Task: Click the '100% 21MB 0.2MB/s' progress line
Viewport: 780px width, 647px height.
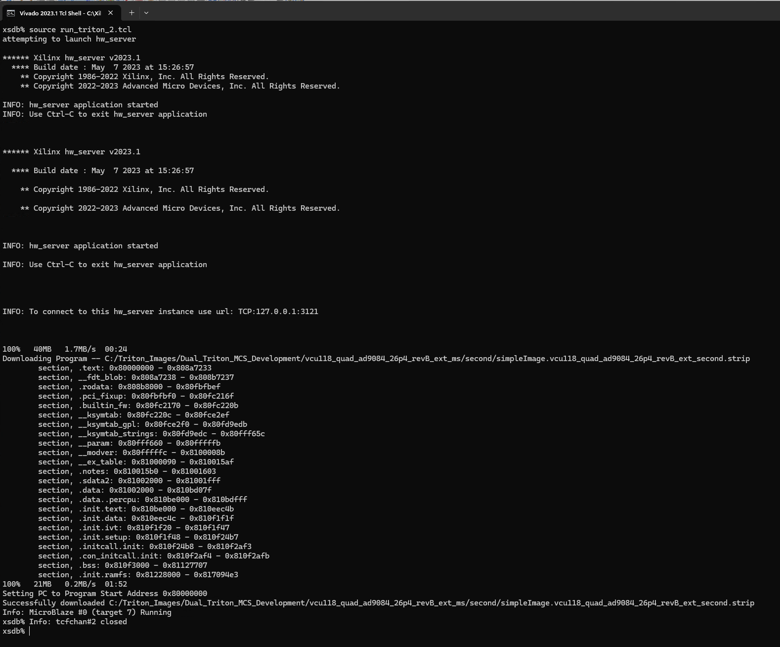Action: click(x=65, y=584)
